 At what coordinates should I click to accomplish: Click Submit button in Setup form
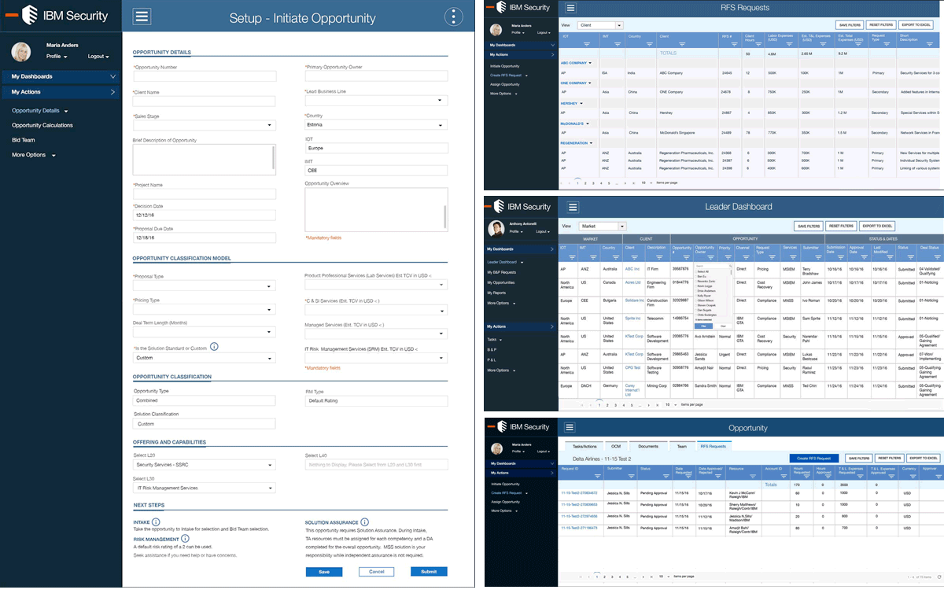click(x=429, y=572)
